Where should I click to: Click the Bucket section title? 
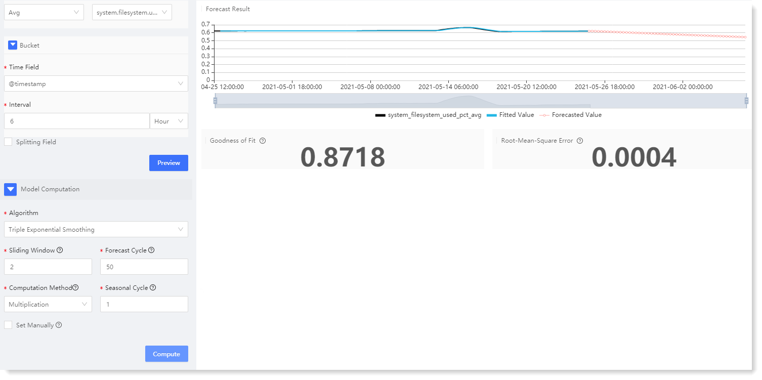tap(29, 46)
